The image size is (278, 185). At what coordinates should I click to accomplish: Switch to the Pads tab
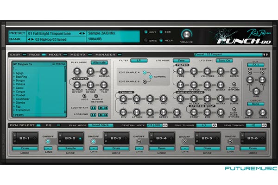pos(38,55)
